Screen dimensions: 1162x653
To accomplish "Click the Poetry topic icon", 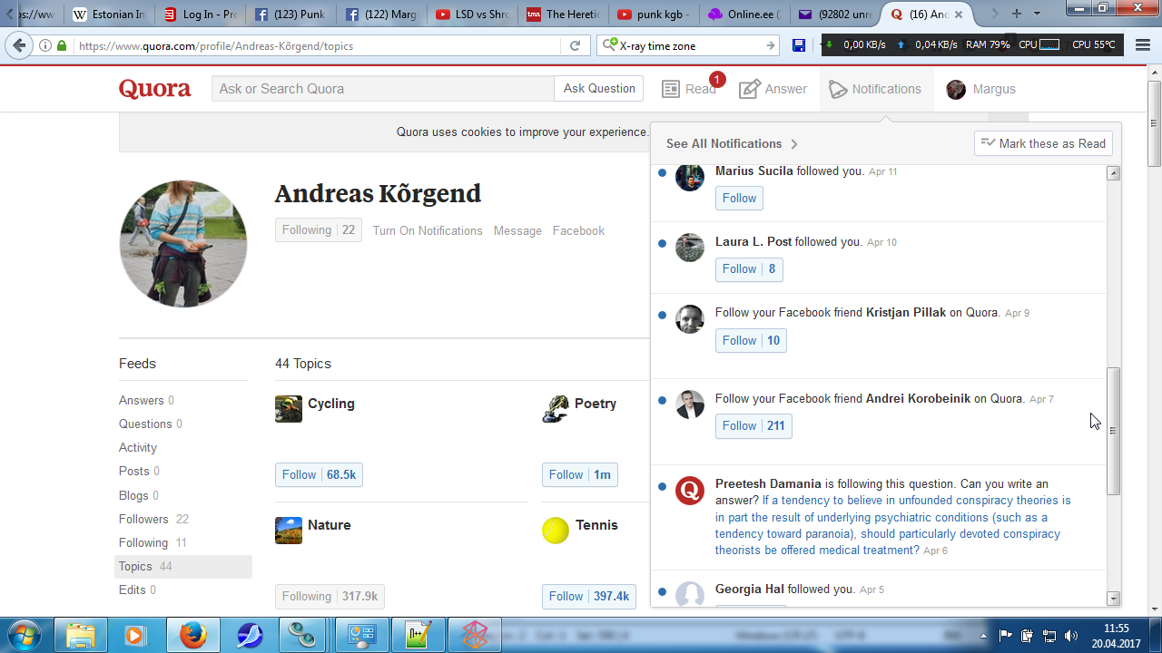I will pos(556,409).
